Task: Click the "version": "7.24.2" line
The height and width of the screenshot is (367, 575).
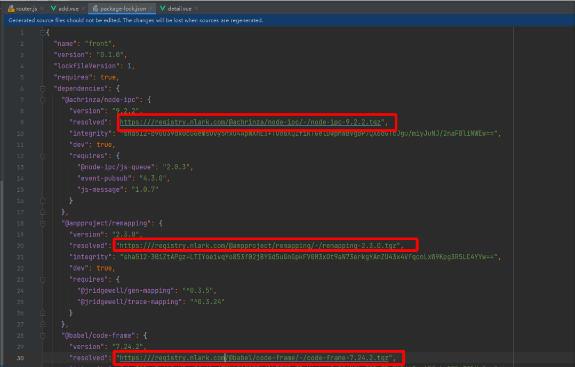Action: pos(108,347)
